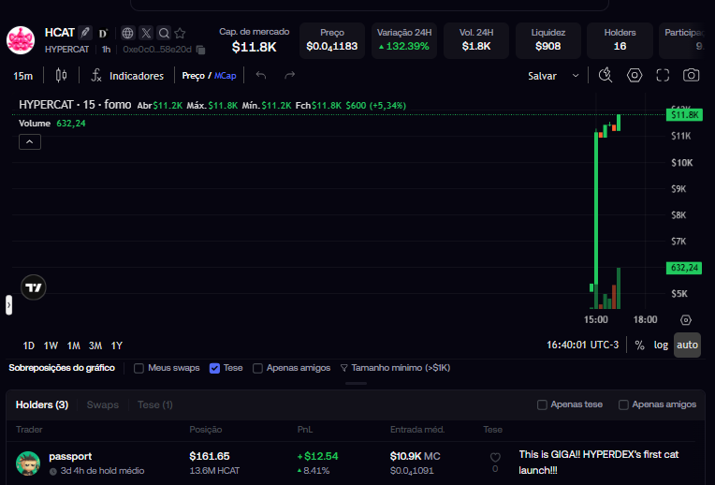Screen dimensions: 715x485
Task: Expand the left side panel arrow
Action: (x=8, y=305)
